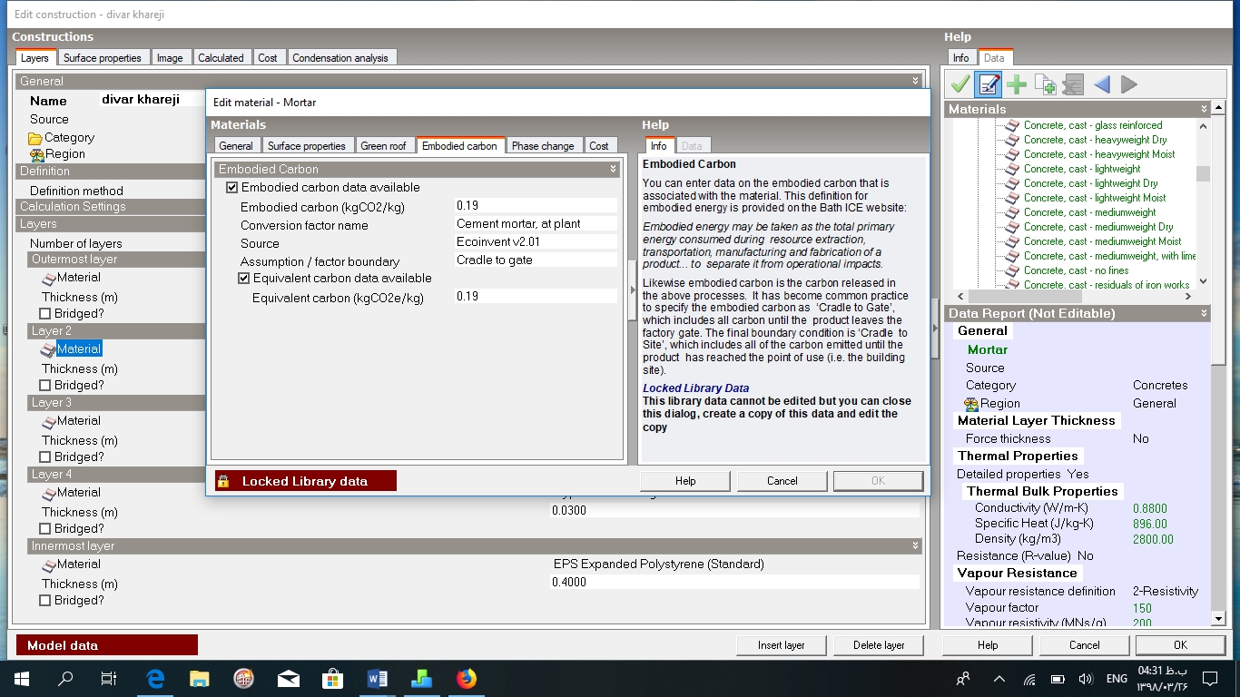Select Concrete, cast - lightweight in Materials tree
Image resolution: width=1240 pixels, height=697 pixels.
1082,169
